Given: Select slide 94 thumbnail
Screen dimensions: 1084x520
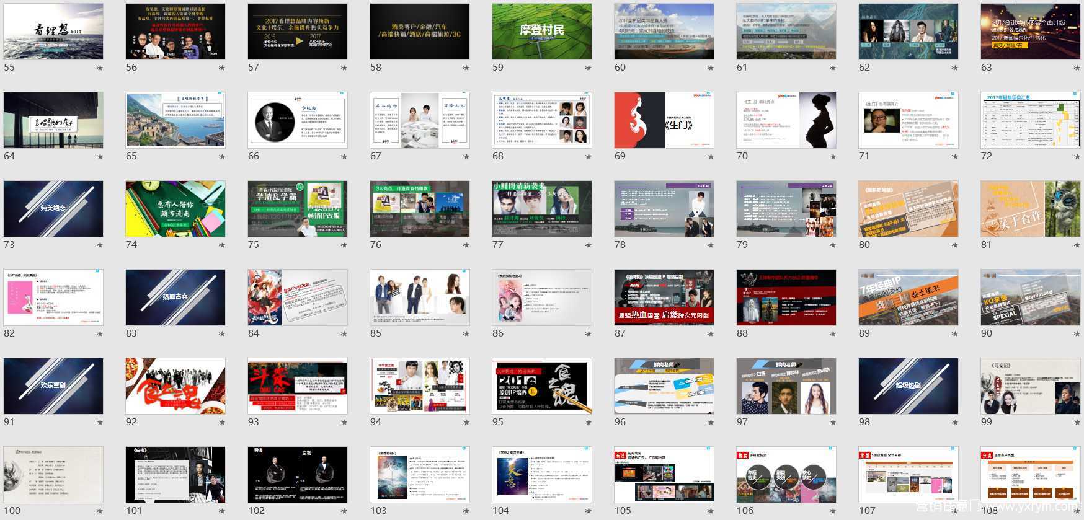Looking at the screenshot, I should [420, 386].
